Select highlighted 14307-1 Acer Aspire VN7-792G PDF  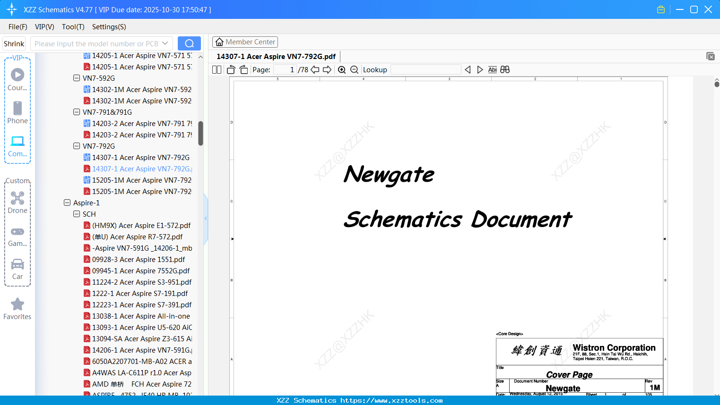(x=138, y=169)
